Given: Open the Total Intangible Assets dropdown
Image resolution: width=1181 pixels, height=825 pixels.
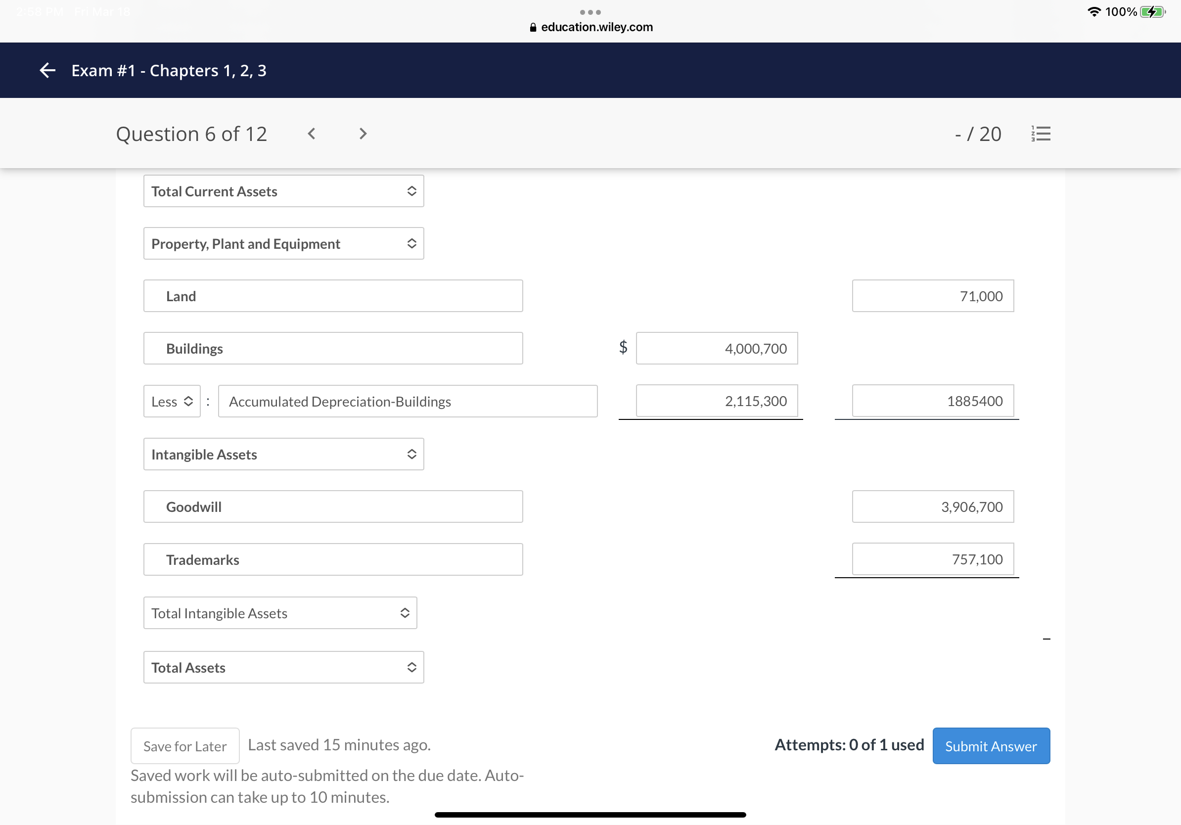Looking at the screenshot, I should (280, 613).
